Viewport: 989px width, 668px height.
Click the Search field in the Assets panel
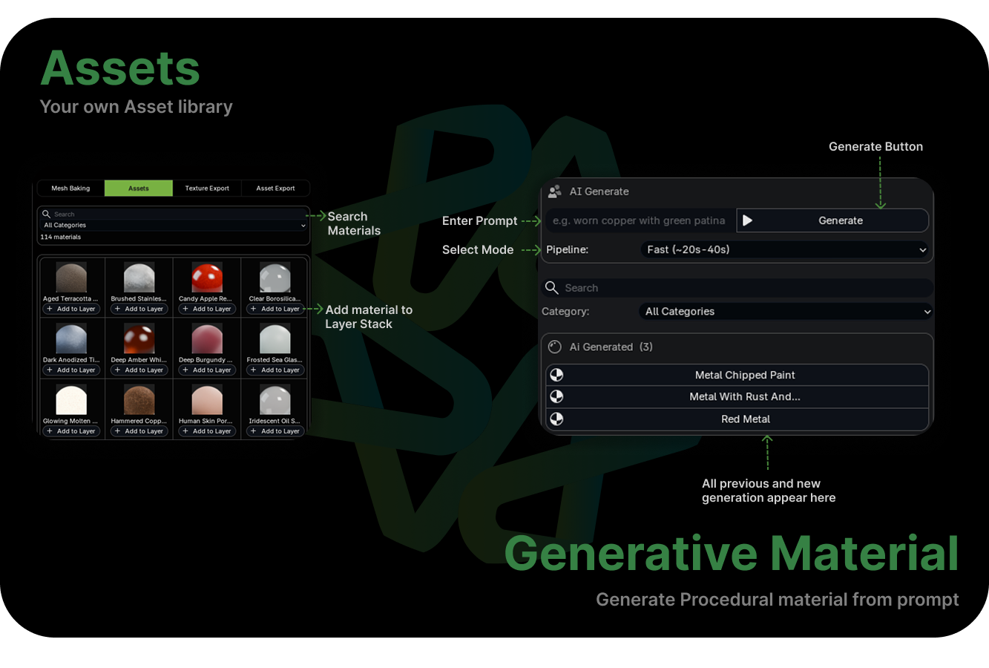point(174,214)
